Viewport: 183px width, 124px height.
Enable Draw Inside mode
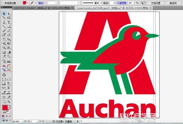click(10, 120)
